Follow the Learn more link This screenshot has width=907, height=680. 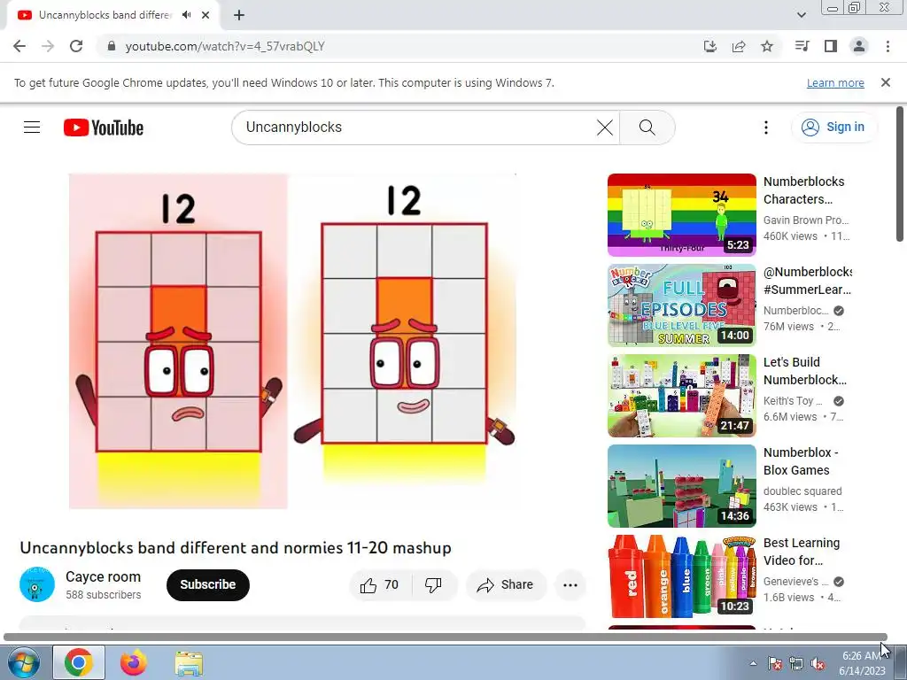(835, 82)
